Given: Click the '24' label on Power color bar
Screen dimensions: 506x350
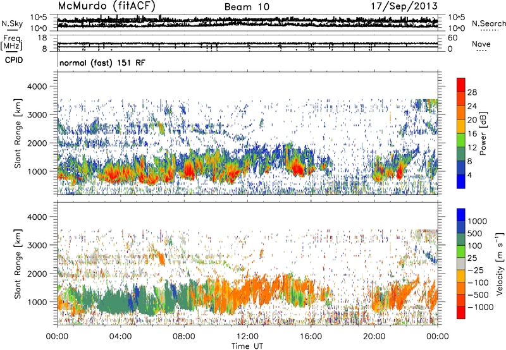Looking at the screenshot, I should coord(472,106).
